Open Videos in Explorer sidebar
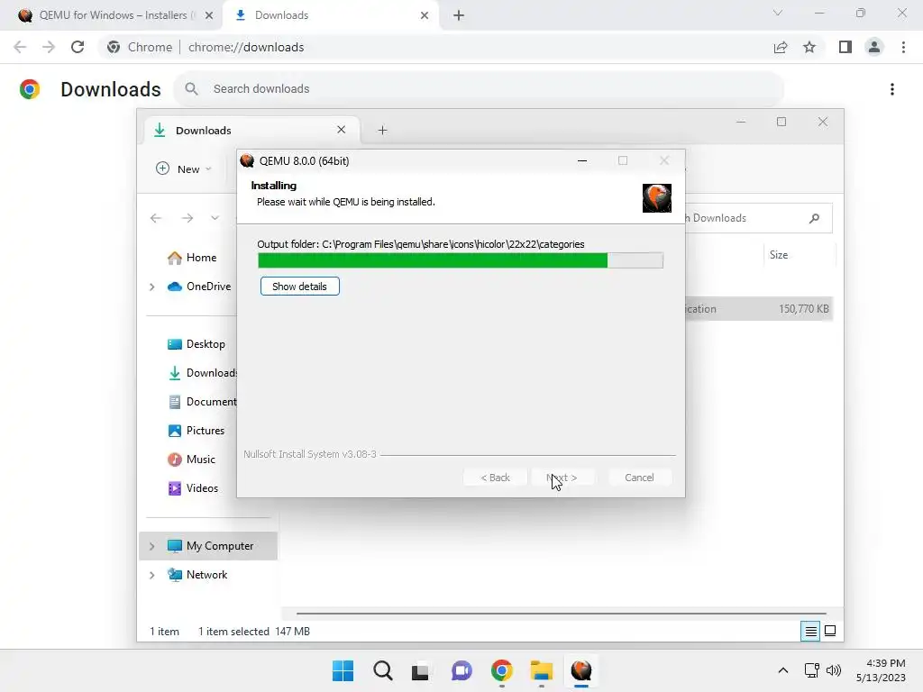Screen dimensions: 923x692 (193, 488)
